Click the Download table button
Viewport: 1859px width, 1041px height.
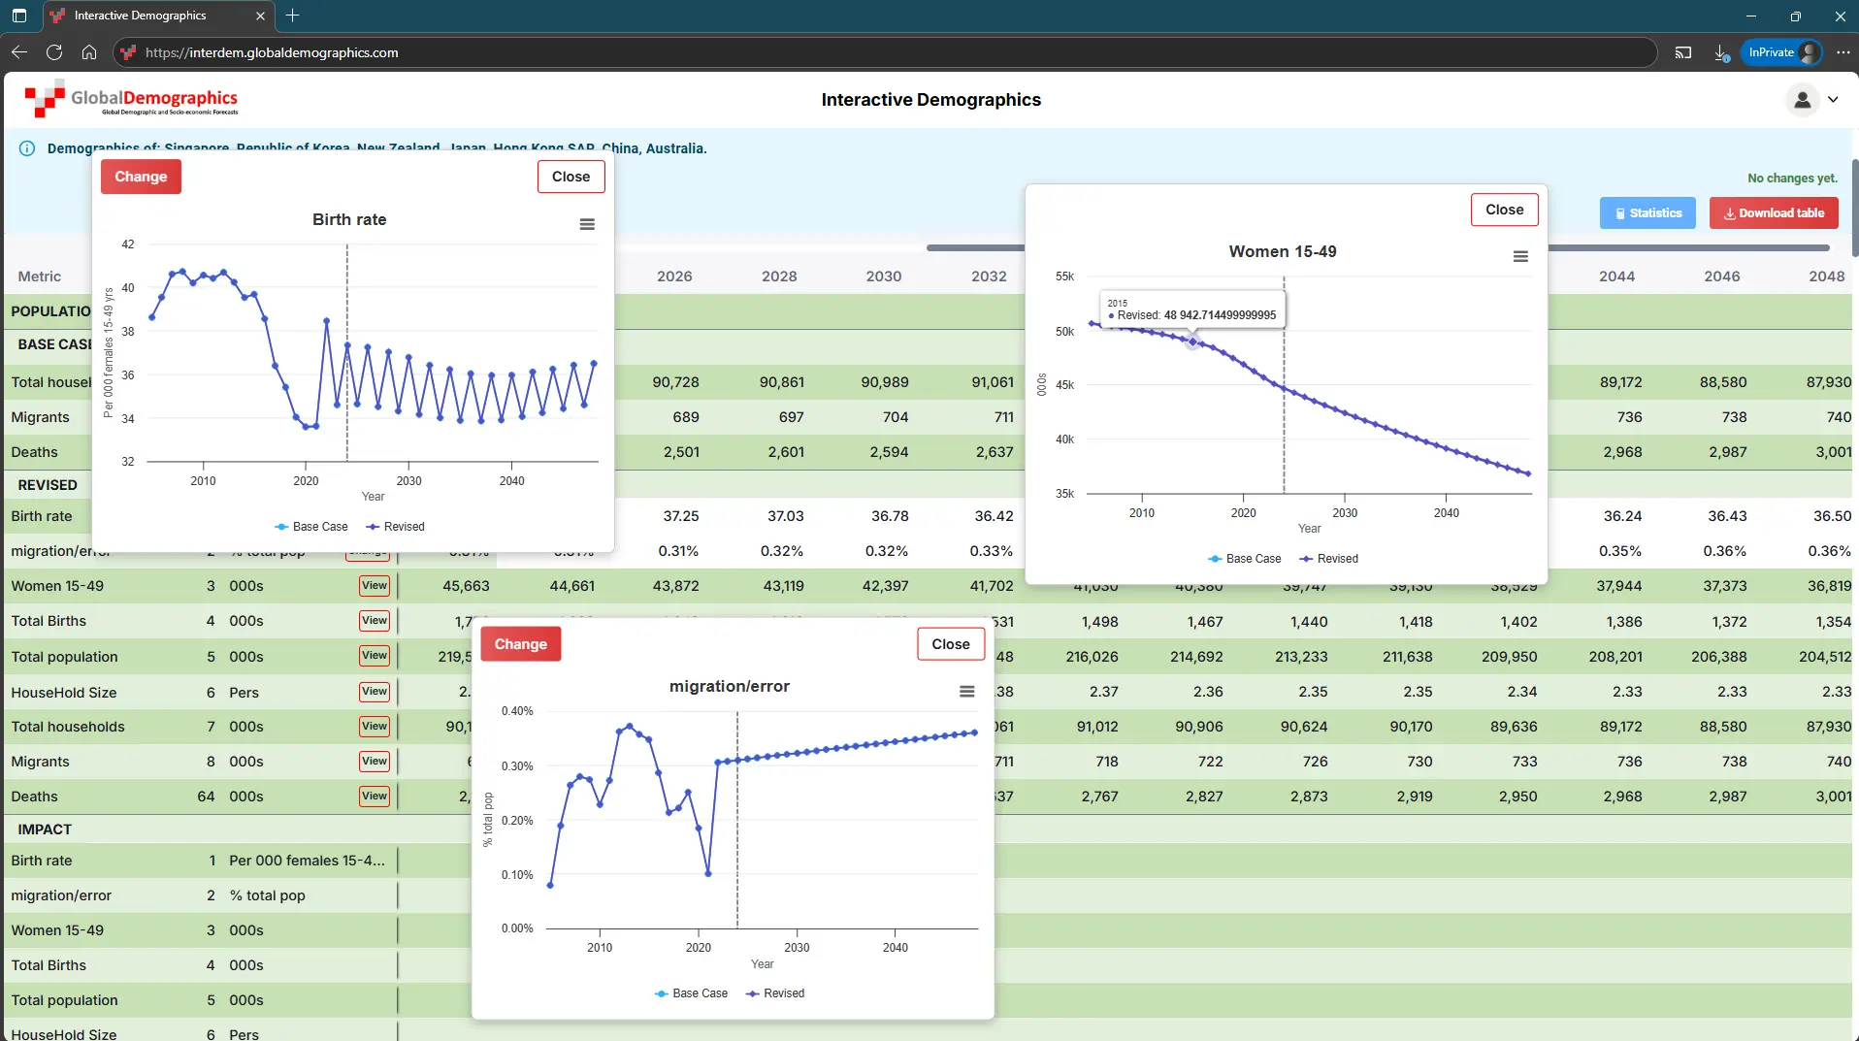(1773, 213)
